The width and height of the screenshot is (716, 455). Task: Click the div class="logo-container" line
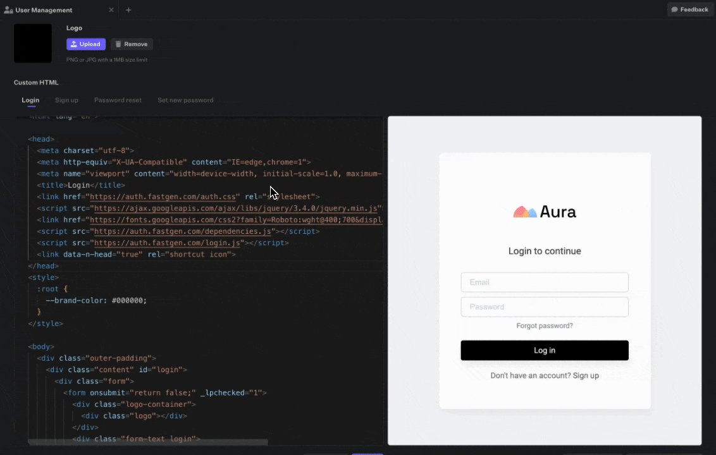[x=134, y=404]
